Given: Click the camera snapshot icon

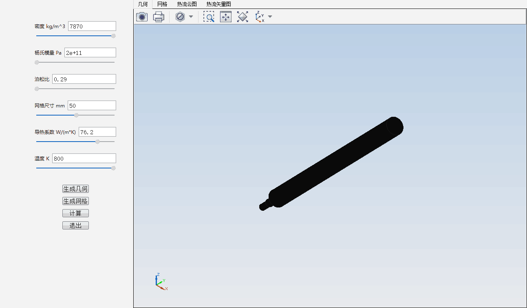Looking at the screenshot, I should [142, 17].
